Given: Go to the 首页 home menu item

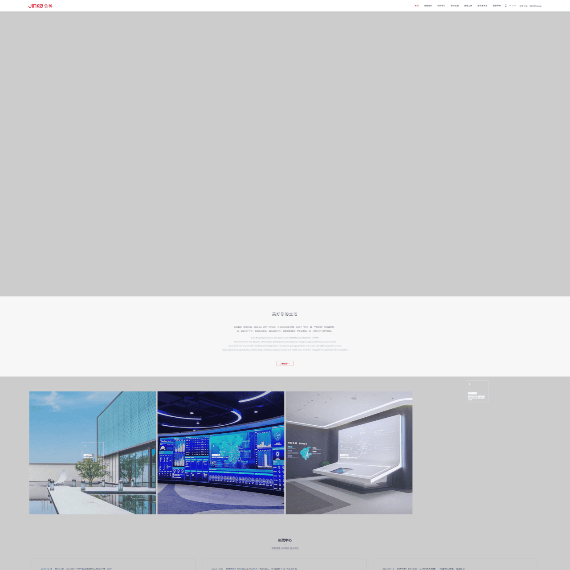Looking at the screenshot, I should click(x=417, y=6).
